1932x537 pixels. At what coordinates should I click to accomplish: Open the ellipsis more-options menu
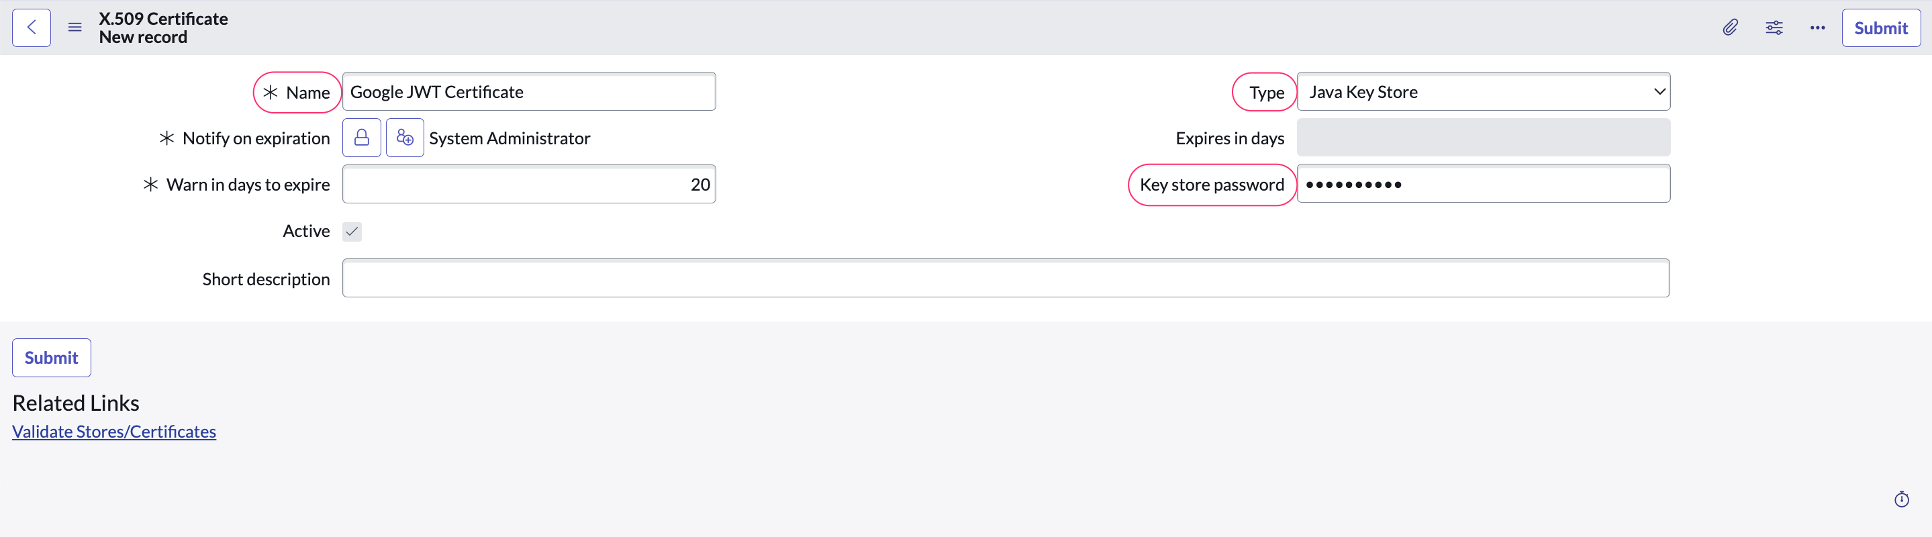[1817, 27]
